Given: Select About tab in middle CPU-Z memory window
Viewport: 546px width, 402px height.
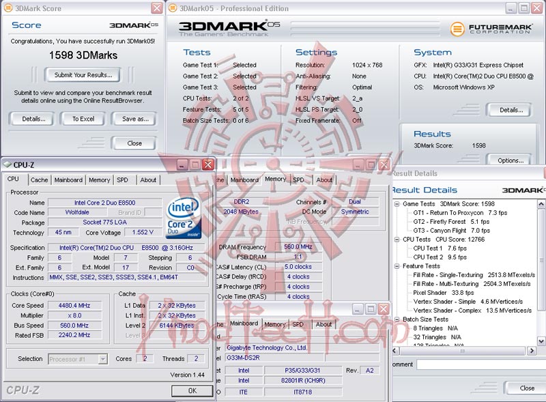Looking at the screenshot, I should [324, 180].
